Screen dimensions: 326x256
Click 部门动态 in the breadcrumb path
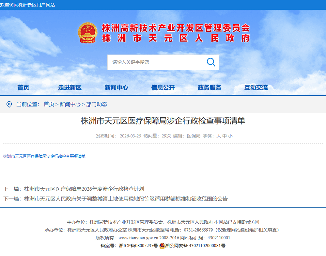[97, 104]
